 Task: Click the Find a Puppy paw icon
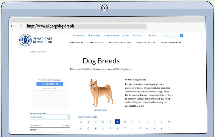[x=89, y=35]
